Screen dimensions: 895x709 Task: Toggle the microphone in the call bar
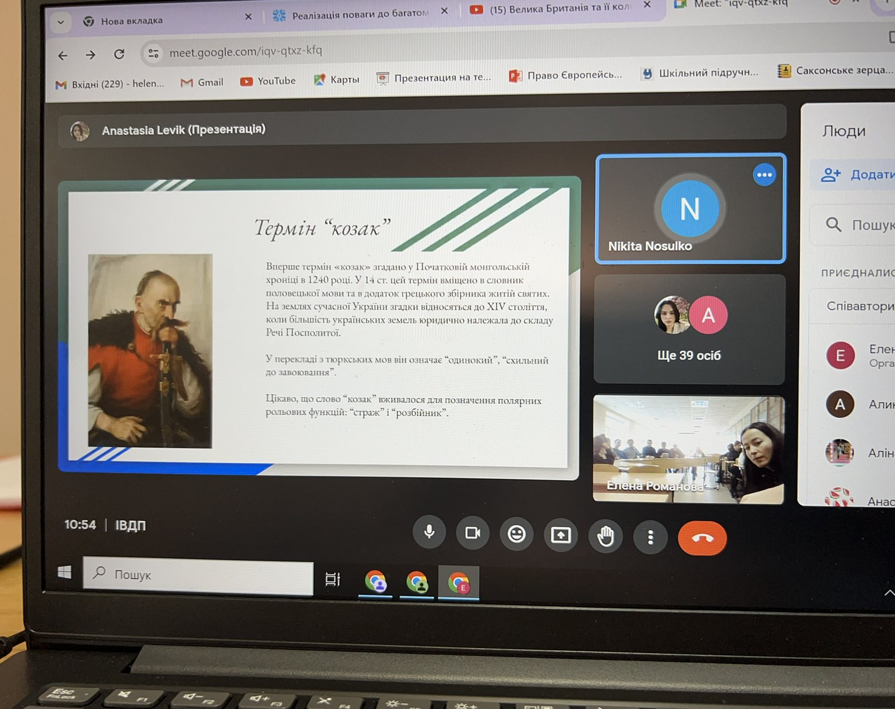coord(429,532)
